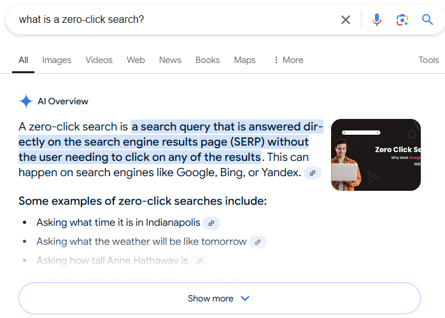
Task: Open source link beside the weather example
Action: (x=257, y=242)
